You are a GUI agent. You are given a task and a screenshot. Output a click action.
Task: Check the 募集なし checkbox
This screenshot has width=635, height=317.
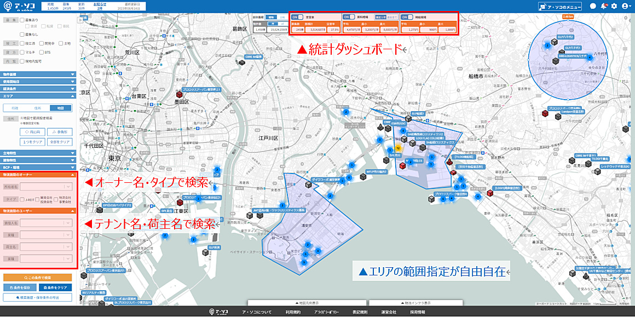click(22, 34)
